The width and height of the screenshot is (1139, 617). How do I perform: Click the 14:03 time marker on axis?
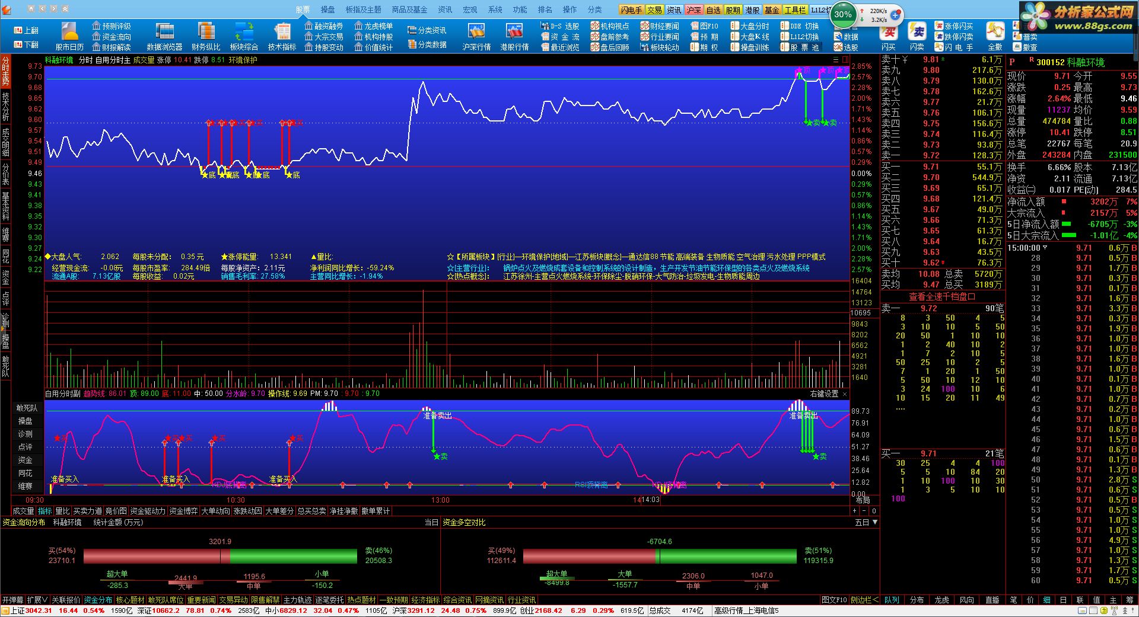650,500
